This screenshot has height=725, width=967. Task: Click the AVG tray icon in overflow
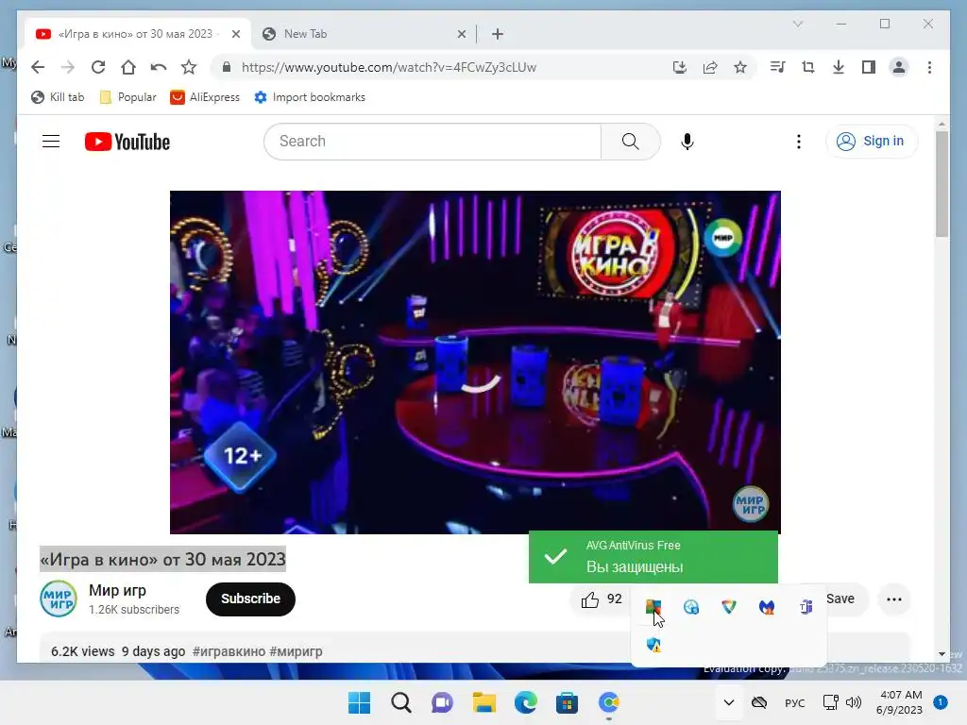pos(653,607)
